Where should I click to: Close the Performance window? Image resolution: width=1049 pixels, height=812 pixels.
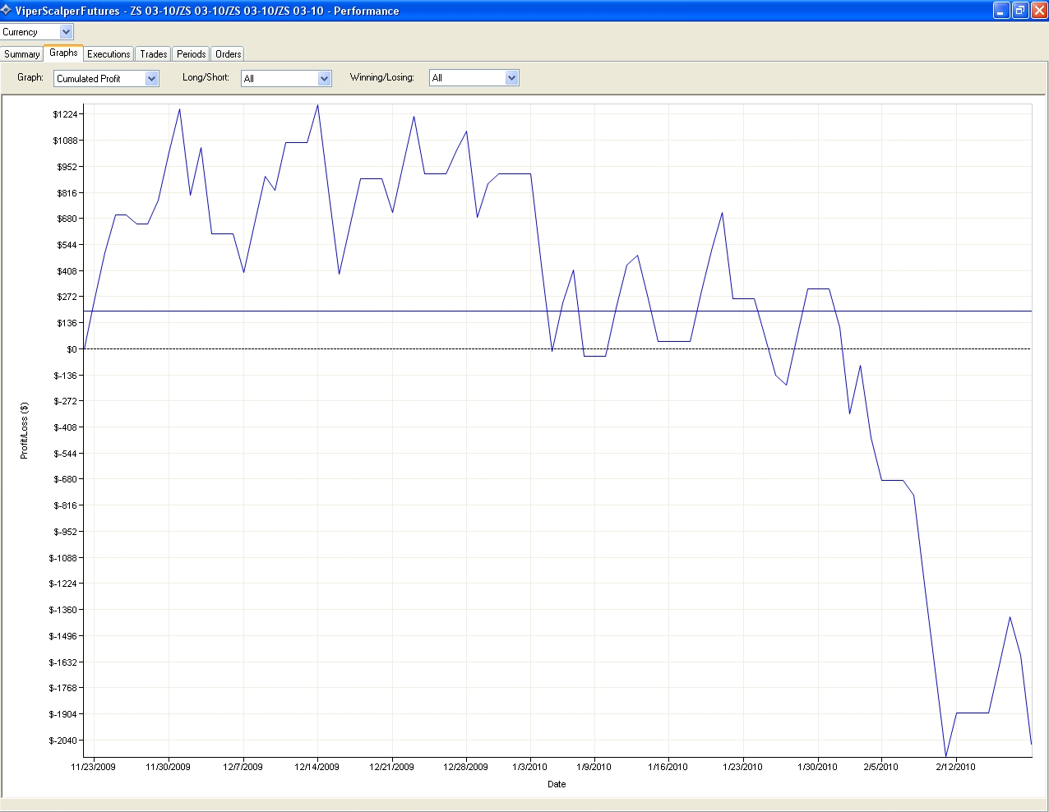click(1038, 11)
